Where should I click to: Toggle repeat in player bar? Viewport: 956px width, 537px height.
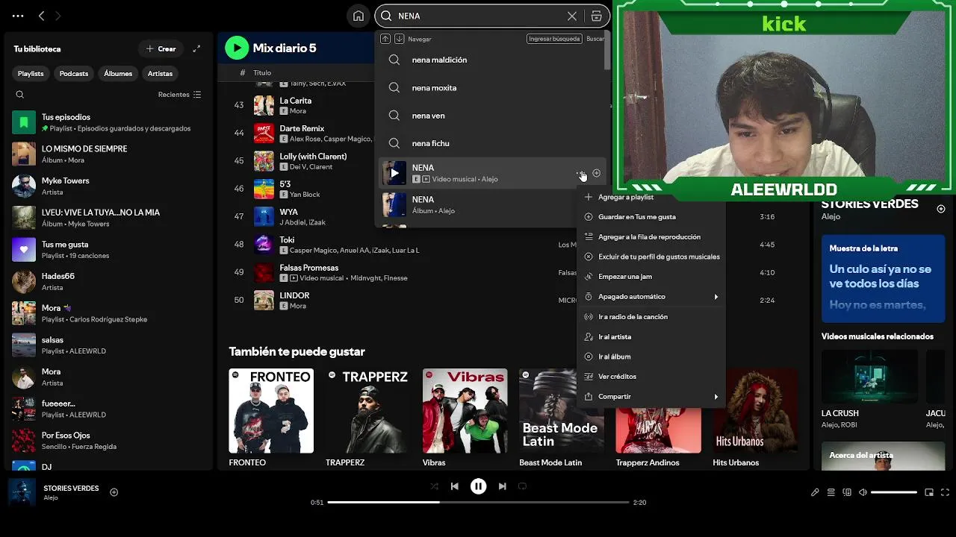point(522,486)
